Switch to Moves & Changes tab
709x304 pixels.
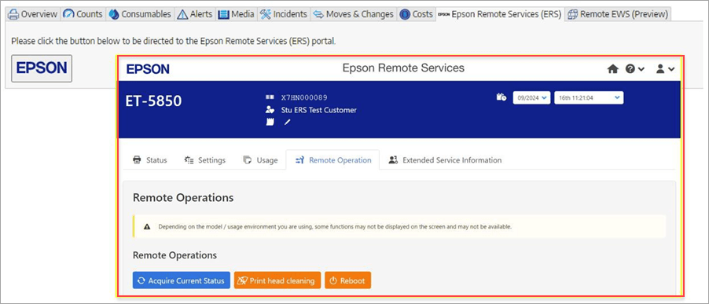coord(353,14)
